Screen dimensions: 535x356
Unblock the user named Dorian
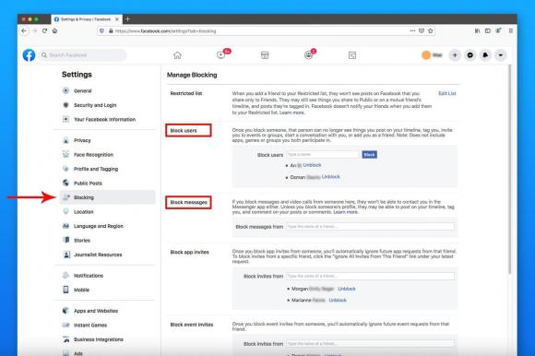(331, 177)
